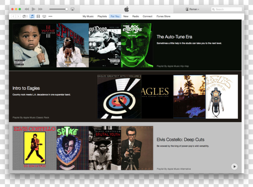Switch to the My Music tab

(x=88, y=16)
